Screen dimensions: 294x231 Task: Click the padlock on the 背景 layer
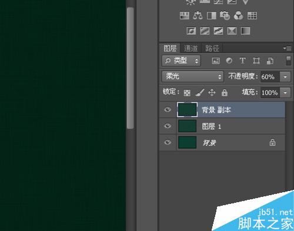pos(272,142)
